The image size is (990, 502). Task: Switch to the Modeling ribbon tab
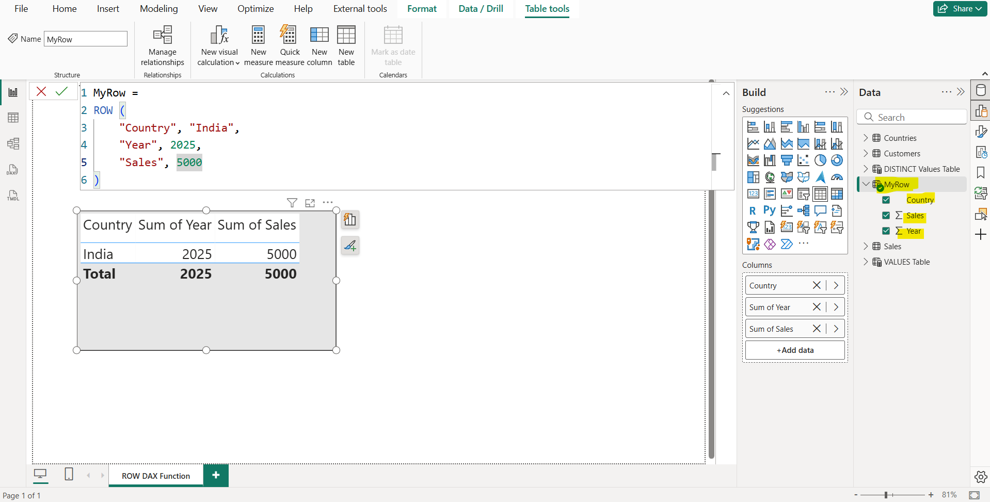[x=158, y=9]
